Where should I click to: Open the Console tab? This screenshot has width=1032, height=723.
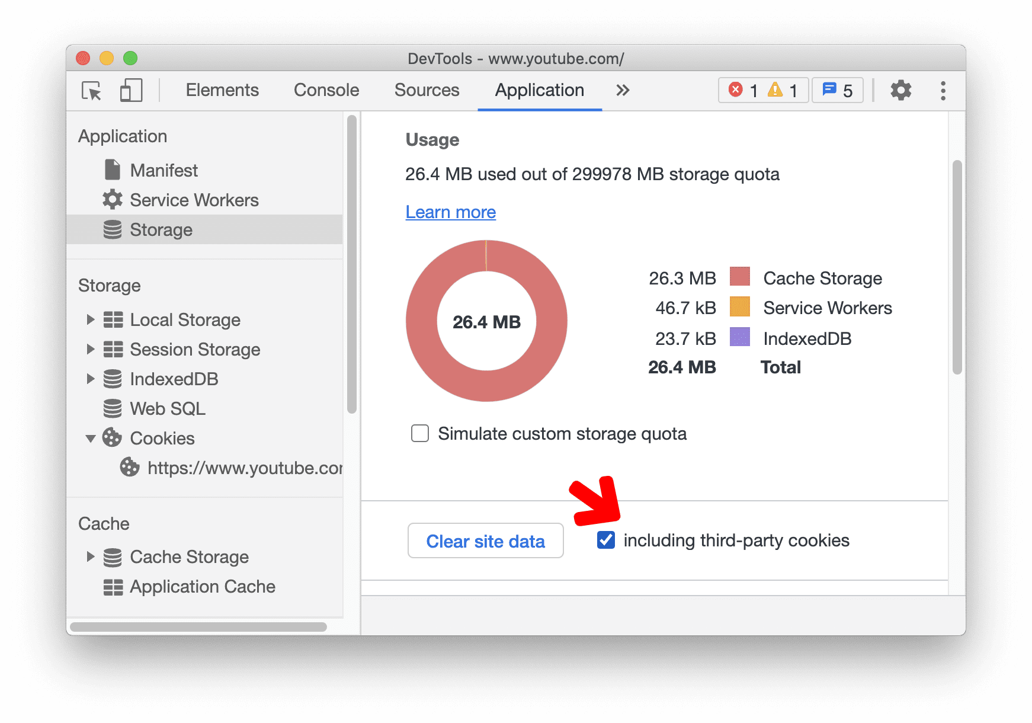326,90
